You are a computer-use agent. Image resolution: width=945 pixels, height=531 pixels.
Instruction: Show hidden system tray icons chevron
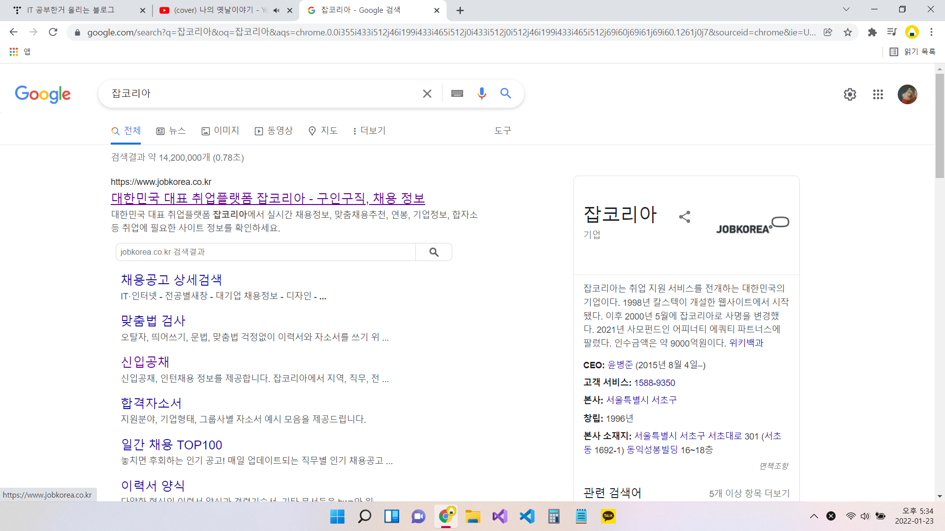814,516
